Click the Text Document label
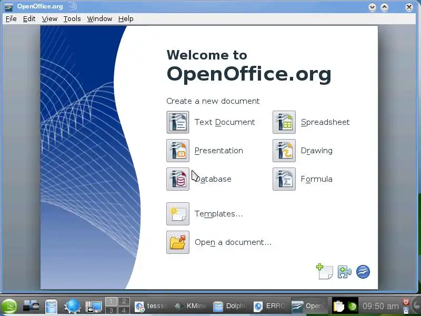 coord(225,122)
